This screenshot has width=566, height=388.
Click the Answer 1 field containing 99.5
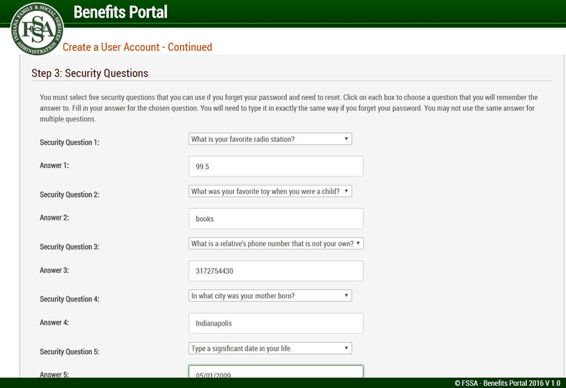[276, 166]
